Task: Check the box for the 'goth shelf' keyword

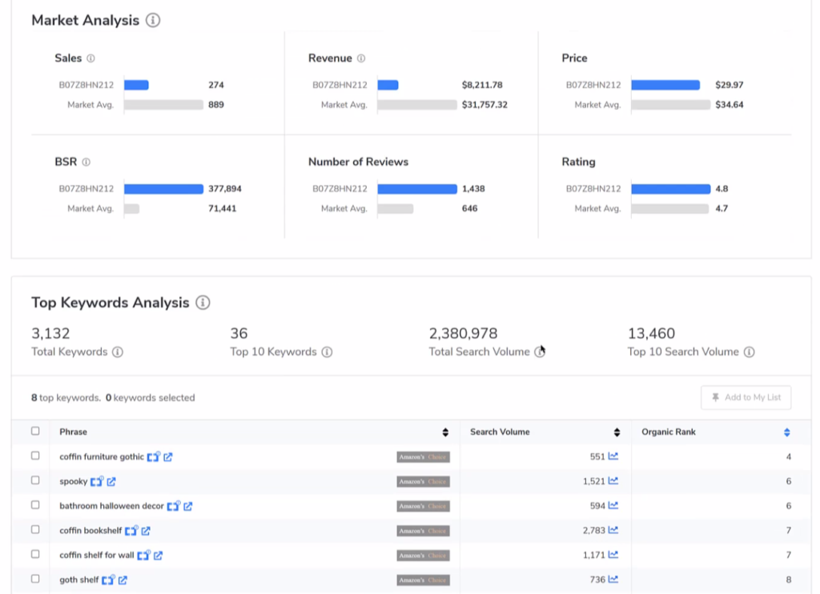Action: pyautogui.click(x=35, y=579)
